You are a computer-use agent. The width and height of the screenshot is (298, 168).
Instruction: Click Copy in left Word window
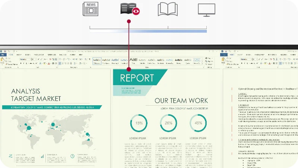[x=8, y=61]
